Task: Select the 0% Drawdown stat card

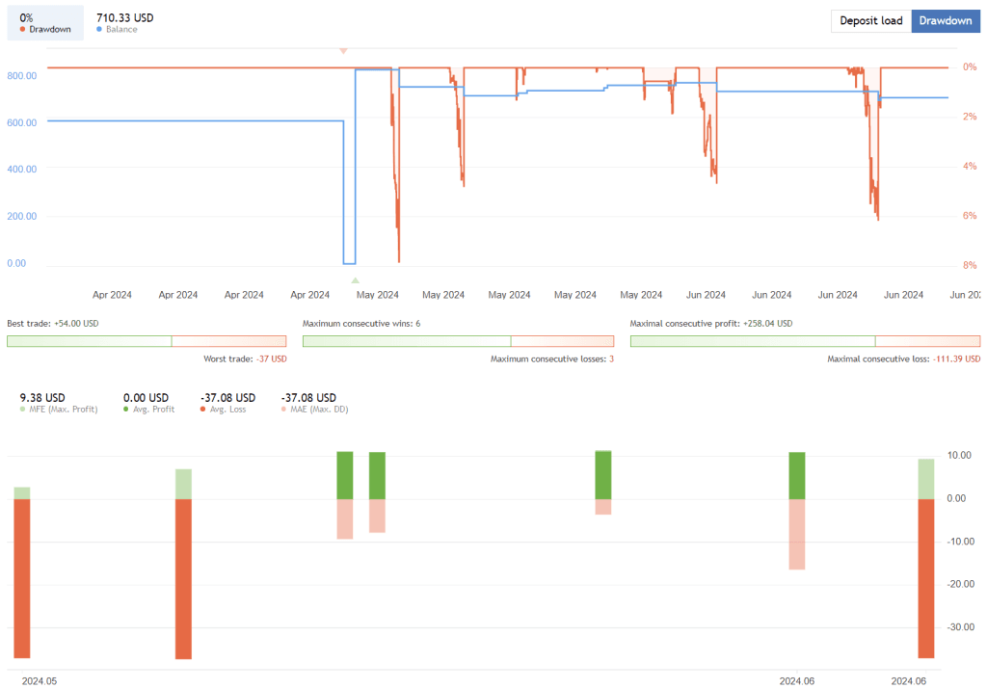Action: 43,23
